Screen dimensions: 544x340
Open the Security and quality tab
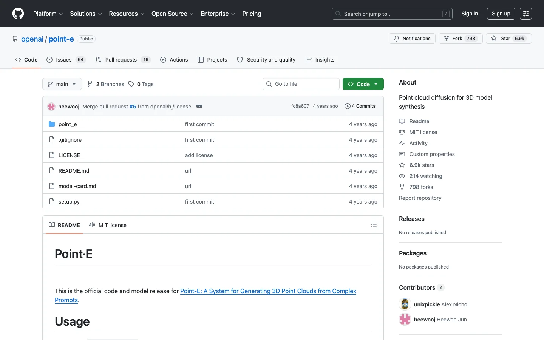click(266, 60)
